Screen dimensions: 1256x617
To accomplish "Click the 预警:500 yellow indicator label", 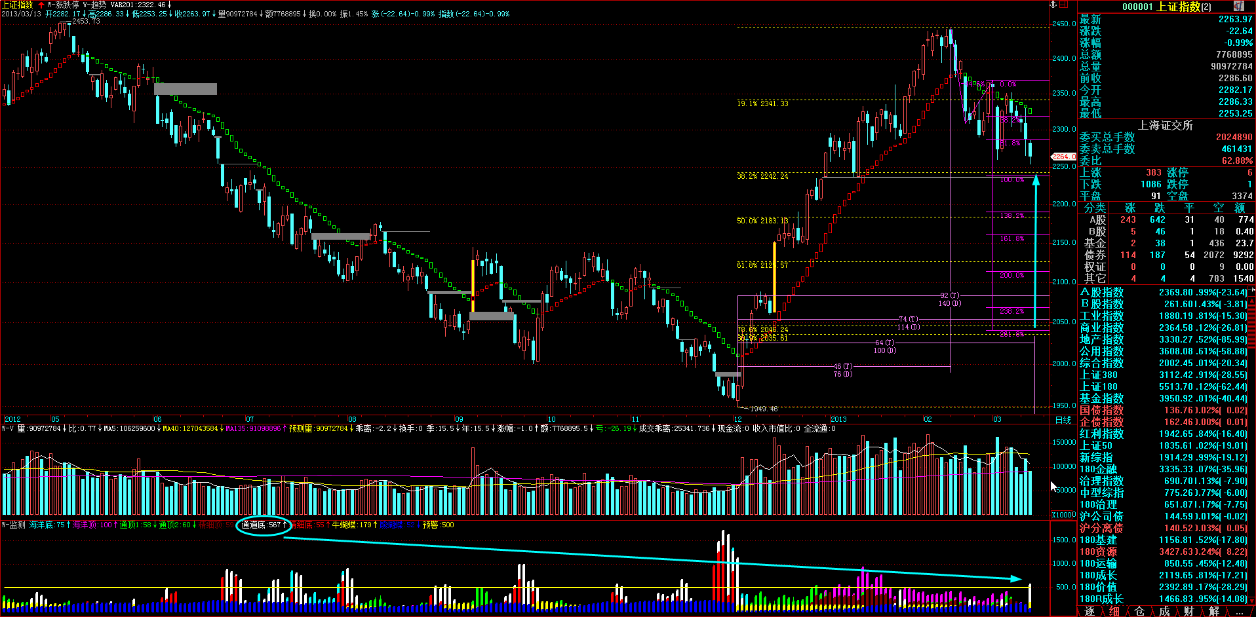I will click(x=438, y=525).
